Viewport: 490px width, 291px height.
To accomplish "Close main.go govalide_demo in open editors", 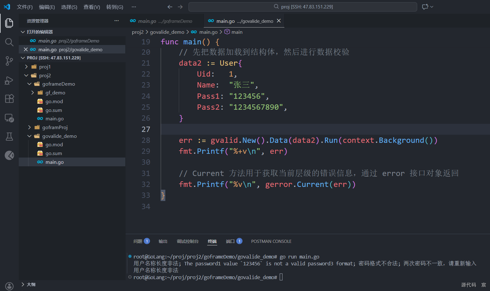I will [26, 49].
